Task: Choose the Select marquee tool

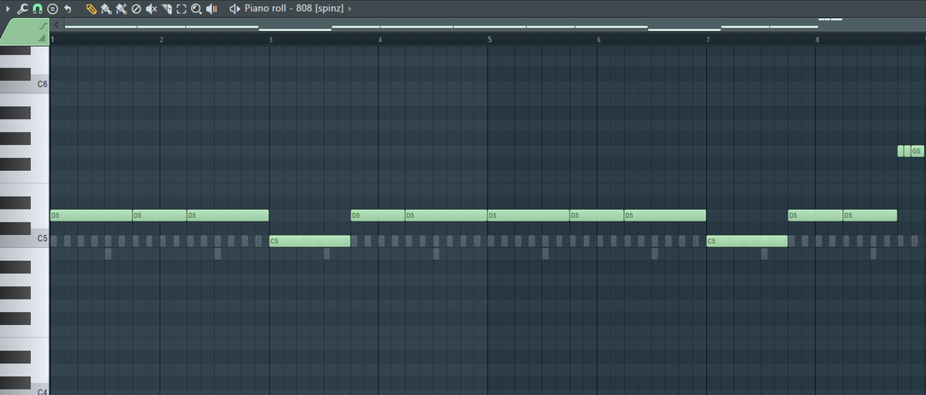Action: [181, 9]
